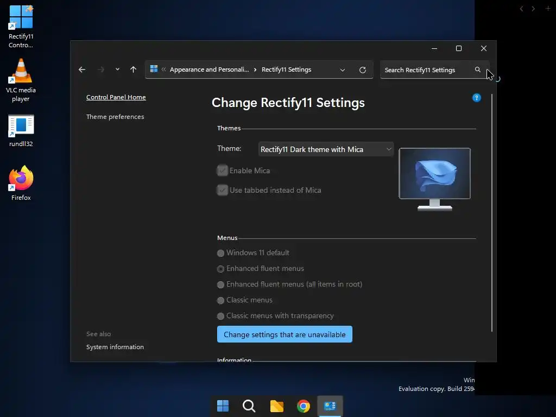
Task: Minimize the Rectify11 Settings window
Action: click(434, 48)
